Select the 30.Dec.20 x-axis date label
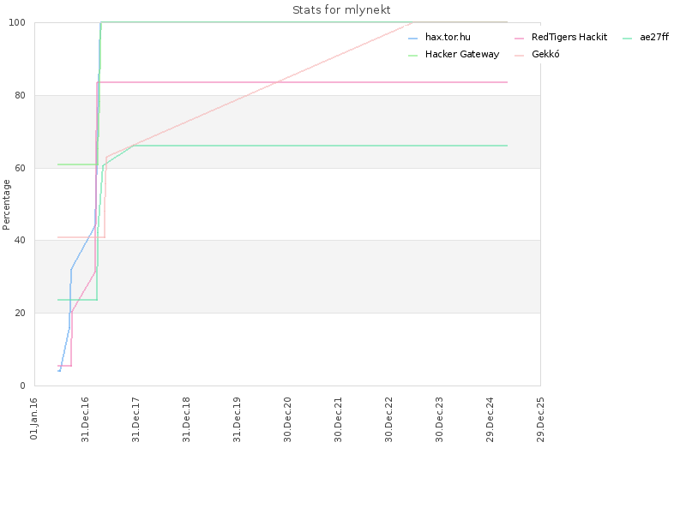Screen dimensions: 686x514 tap(287, 420)
